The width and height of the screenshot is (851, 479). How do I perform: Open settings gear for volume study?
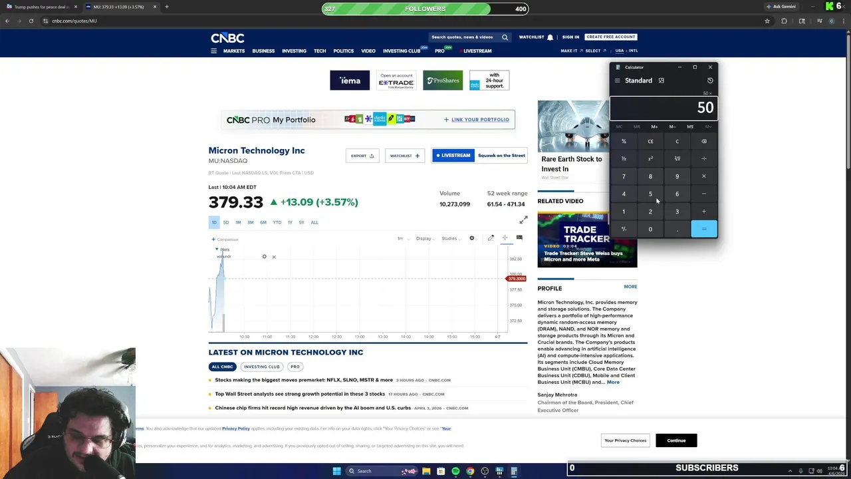(x=264, y=257)
